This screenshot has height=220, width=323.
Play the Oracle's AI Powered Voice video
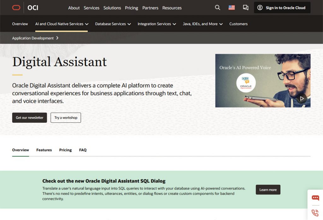tap(302, 99)
